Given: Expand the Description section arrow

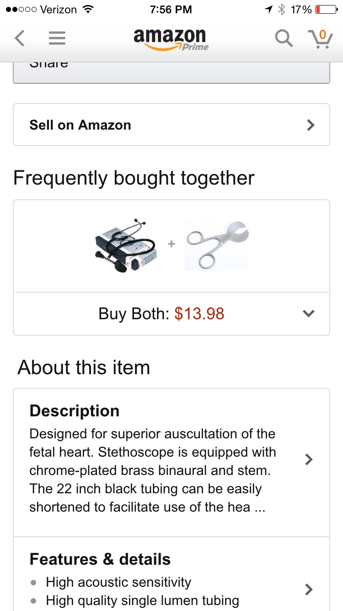Looking at the screenshot, I should (309, 459).
